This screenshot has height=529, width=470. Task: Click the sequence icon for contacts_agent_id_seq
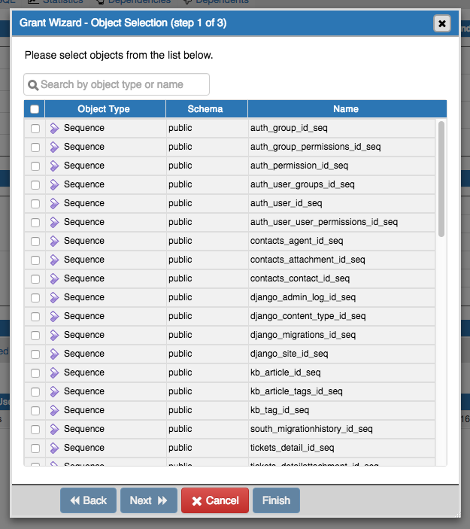[54, 241]
